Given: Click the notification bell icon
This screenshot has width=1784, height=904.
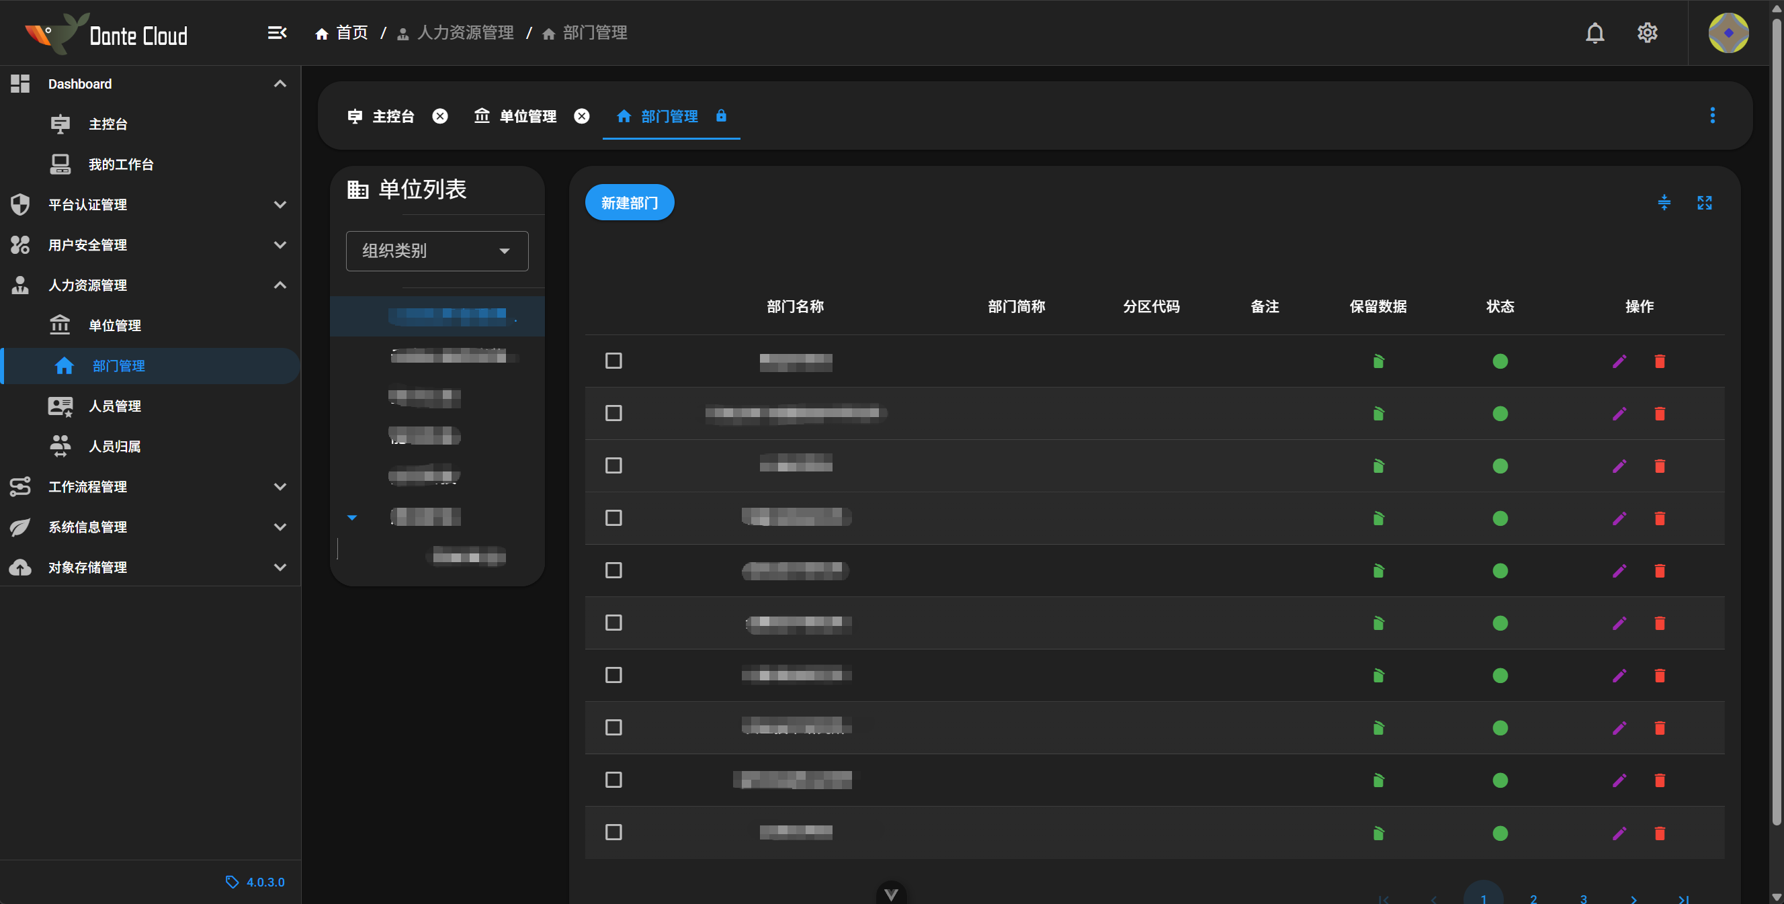Looking at the screenshot, I should [x=1595, y=32].
